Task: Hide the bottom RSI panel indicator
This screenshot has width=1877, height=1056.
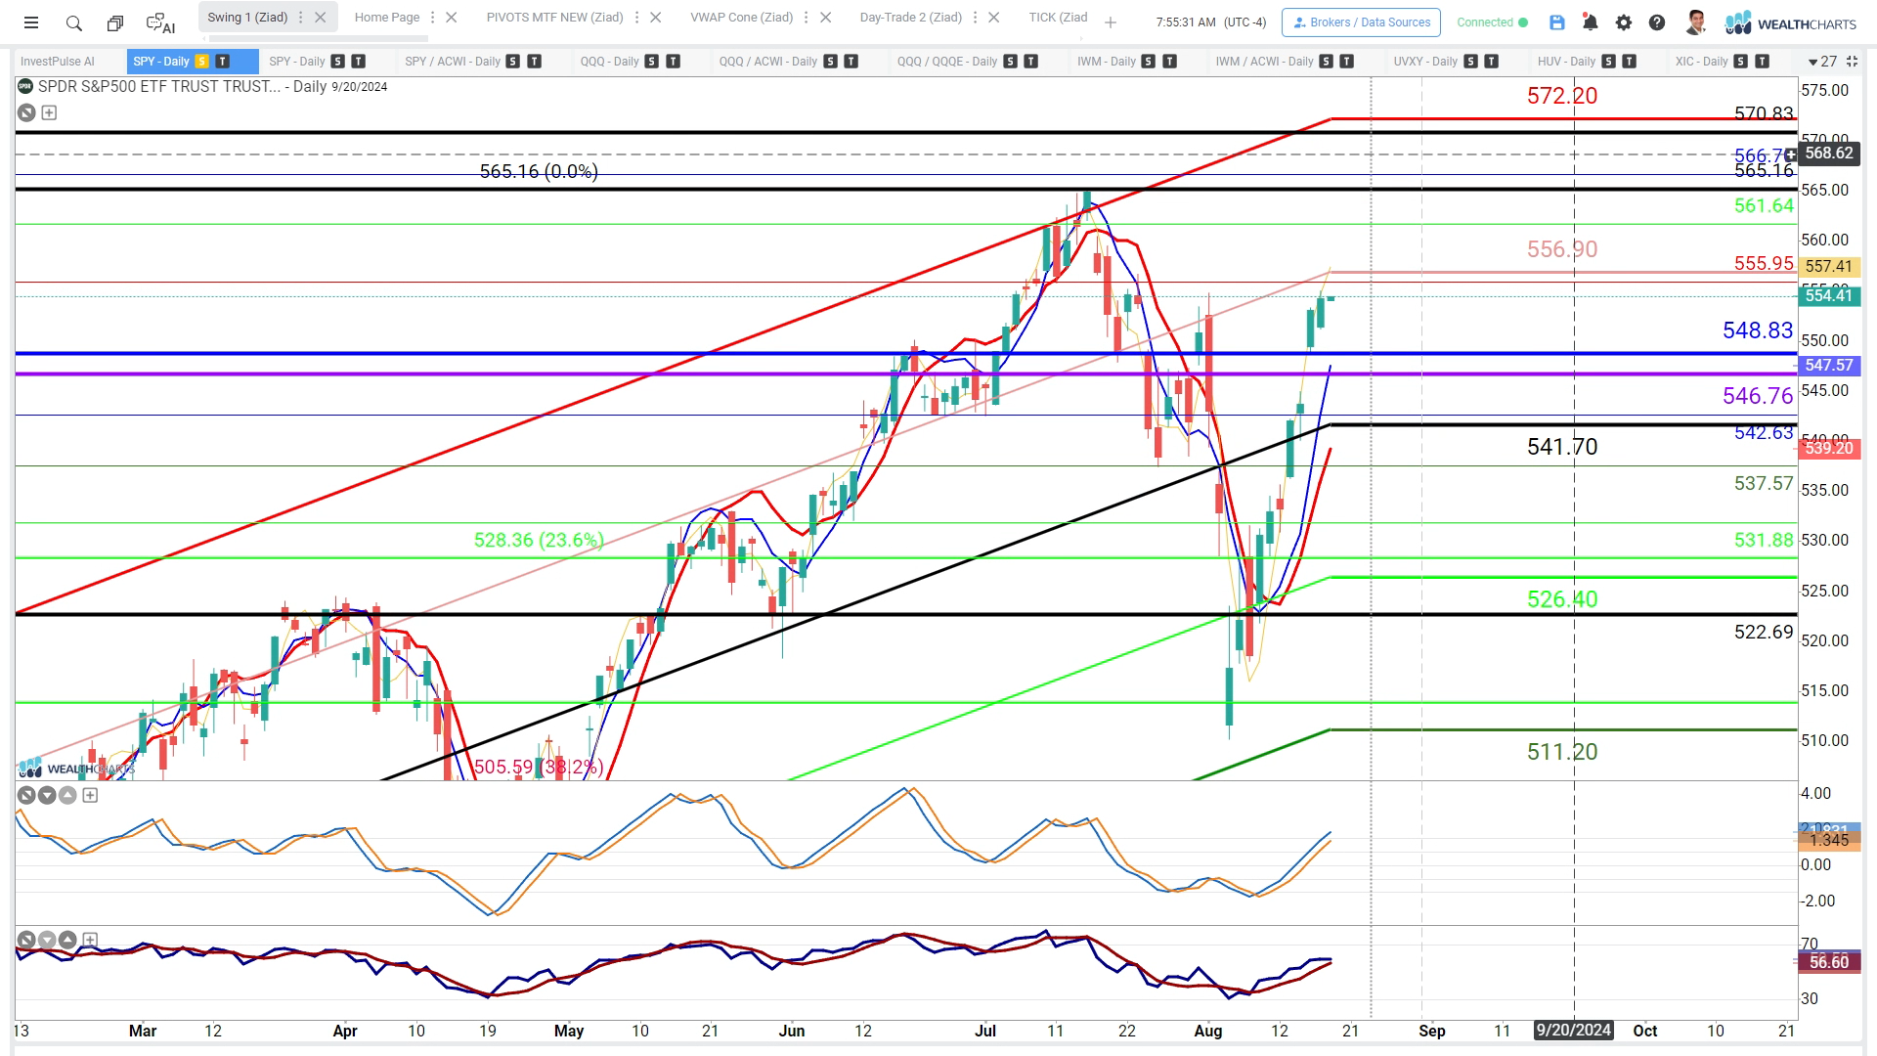Action: [x=26, y=940]
